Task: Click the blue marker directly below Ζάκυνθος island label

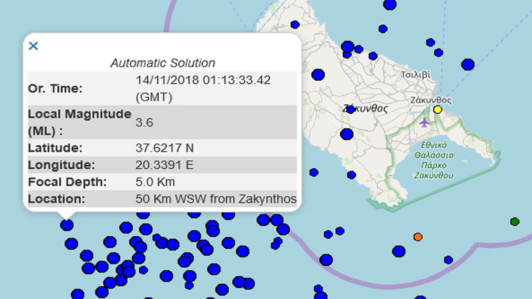Action: [347, 134]
